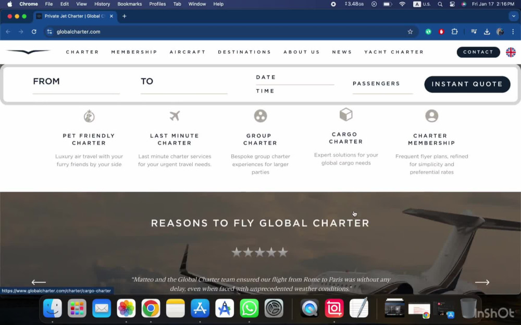Open Wi-Fi status in menu bar

coord(402,4)
